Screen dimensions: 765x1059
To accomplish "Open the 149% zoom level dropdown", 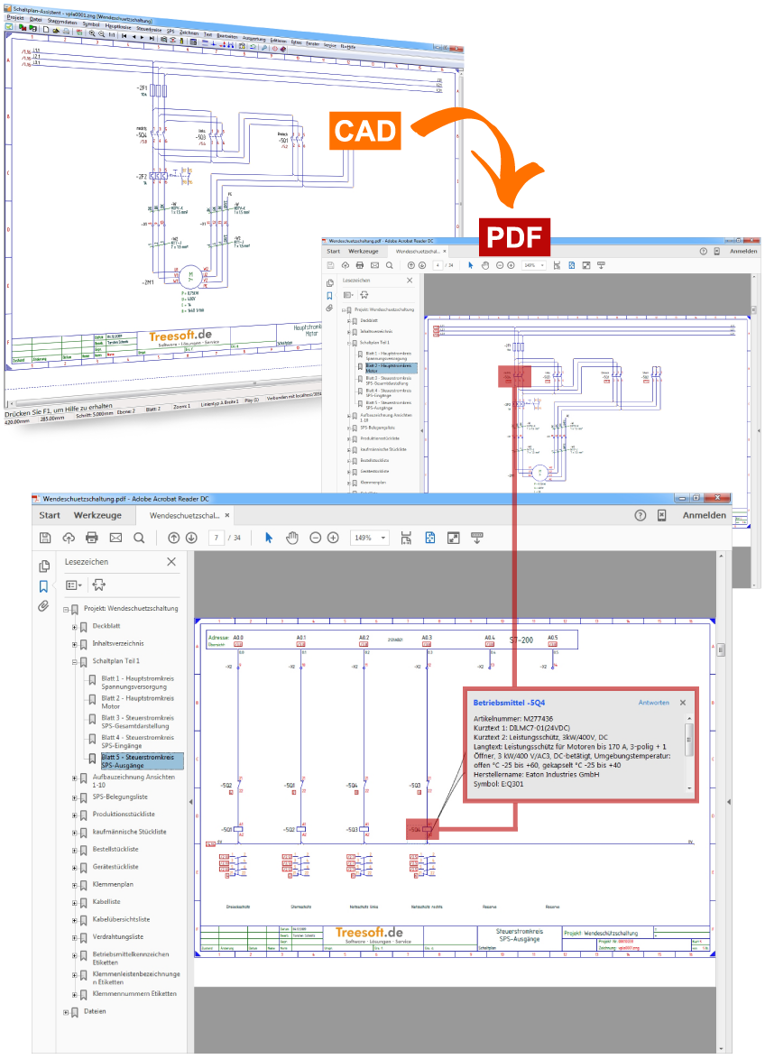I will click(382, 538).
